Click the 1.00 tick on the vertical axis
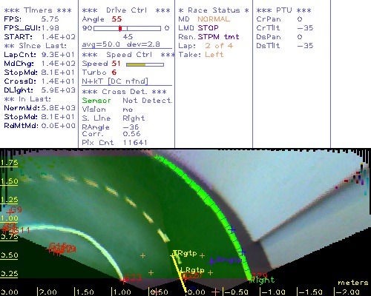The image size is (371, 296). click(x=9, y=218)
